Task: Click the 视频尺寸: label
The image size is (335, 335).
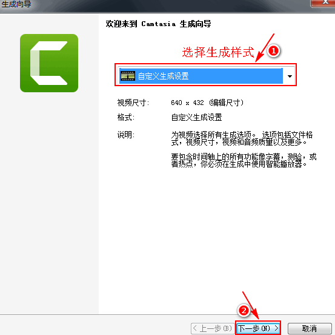Action: point(133,103)
